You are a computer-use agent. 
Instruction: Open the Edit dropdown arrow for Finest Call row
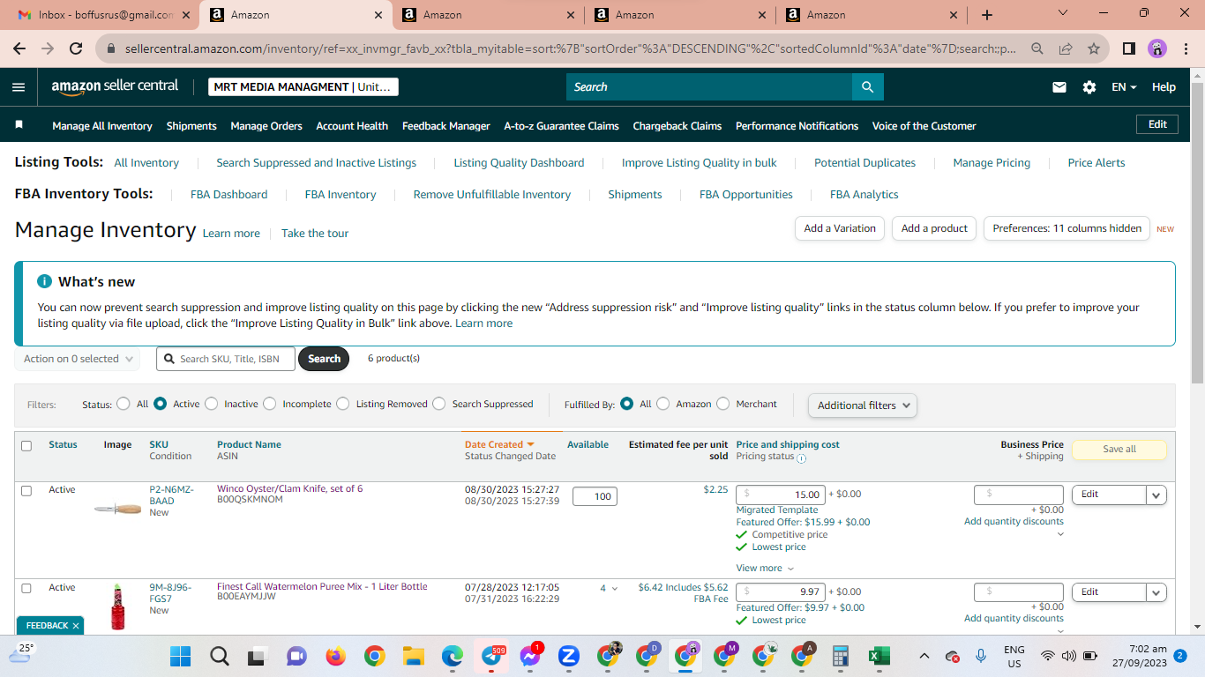(1156, 592)
